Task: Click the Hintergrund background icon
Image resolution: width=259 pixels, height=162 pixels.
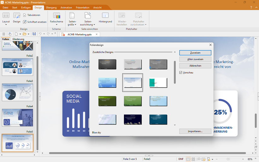Action: 105,15
